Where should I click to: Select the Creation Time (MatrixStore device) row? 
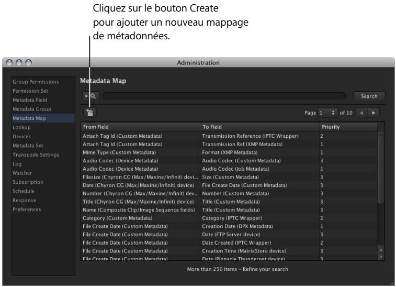click(x=229, y=251)
